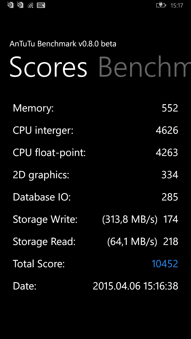Tap the Date value 2015.04.06 15:16:38
The image size is (191, 339).
click(136, 286)
